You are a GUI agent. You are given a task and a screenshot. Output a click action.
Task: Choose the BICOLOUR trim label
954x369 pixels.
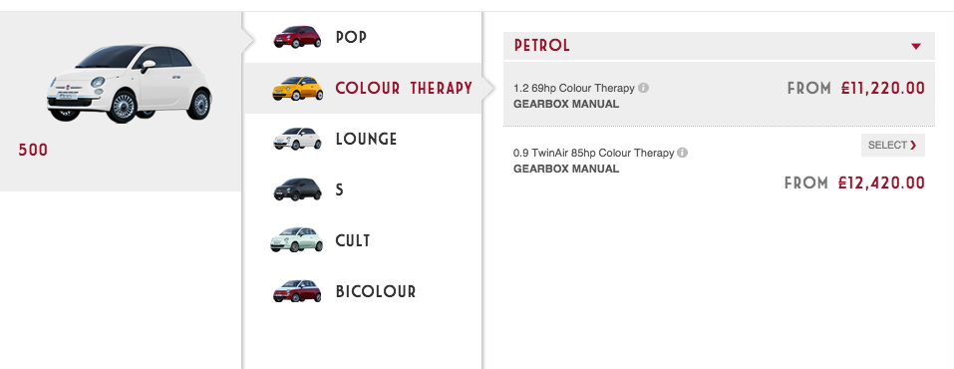(x=376, y=291)
